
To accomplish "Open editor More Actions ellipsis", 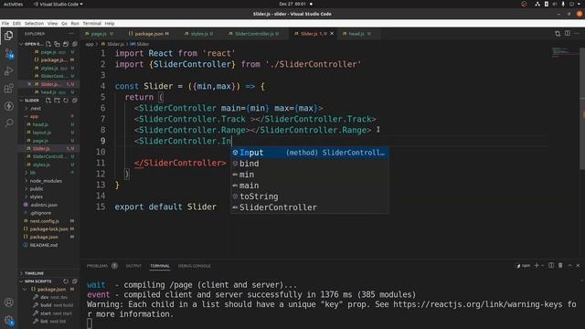I will [577, 34].
